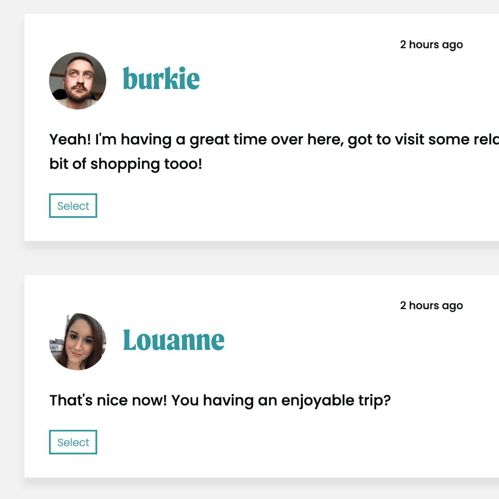This screenshot has width=499, height=499.
Task: Click Louanne's round profile photo
Action: click(78, 342)
